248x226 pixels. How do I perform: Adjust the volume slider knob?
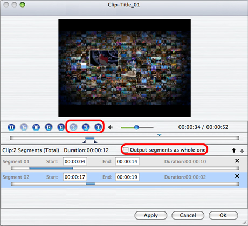coord(136,127)
